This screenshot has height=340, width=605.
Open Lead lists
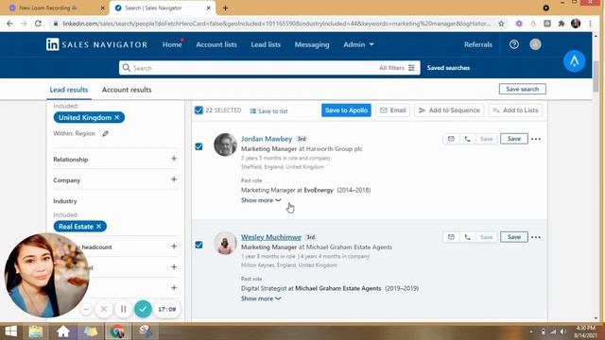pyautogui.click(x=266, y=44)
